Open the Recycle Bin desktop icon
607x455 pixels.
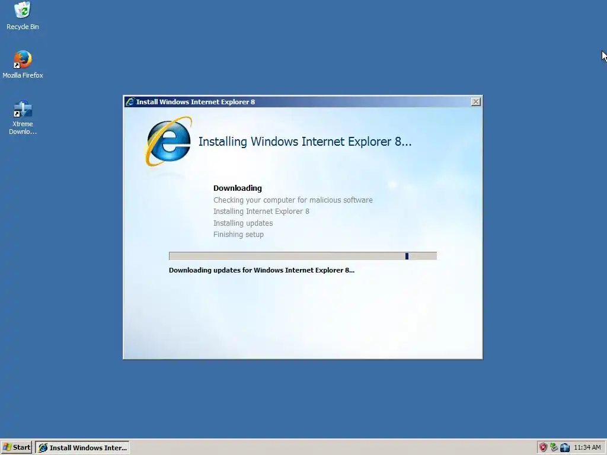23,16
